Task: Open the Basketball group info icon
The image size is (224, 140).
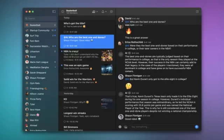Action: click(x=63, y=12)
